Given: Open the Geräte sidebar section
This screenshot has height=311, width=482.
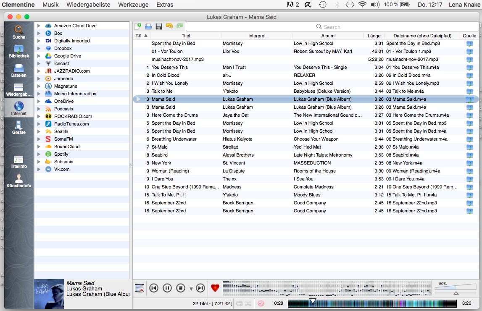Looking at the screenshot, I should (x=19, y=127).
